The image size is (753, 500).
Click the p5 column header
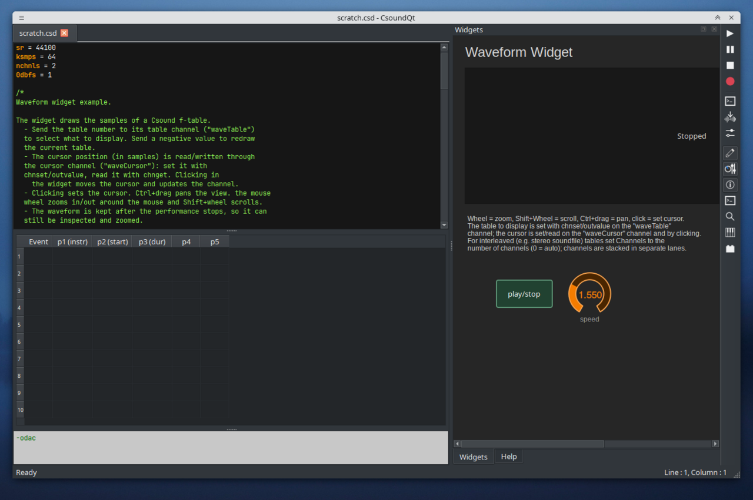click(x=215, y=241)
